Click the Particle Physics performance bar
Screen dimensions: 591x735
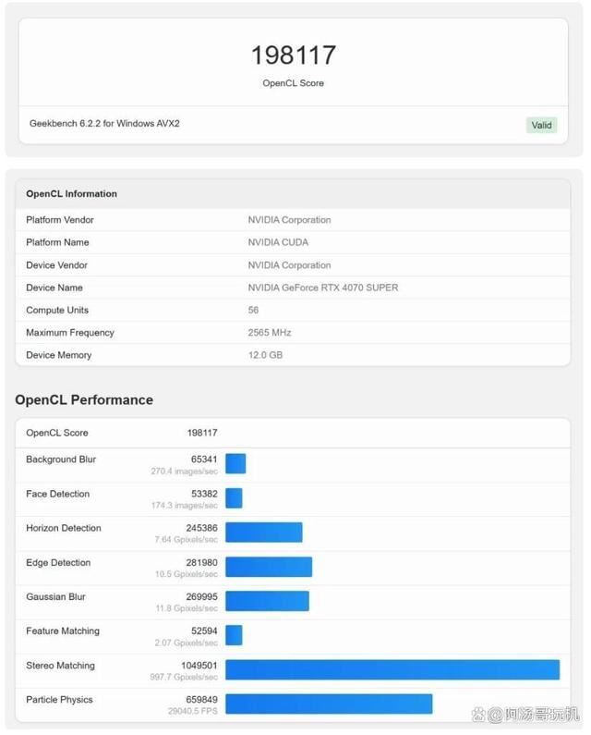click(329, 704)
